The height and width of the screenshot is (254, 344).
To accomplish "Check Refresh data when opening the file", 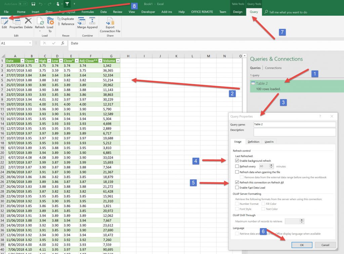I will tap(237, 172).
